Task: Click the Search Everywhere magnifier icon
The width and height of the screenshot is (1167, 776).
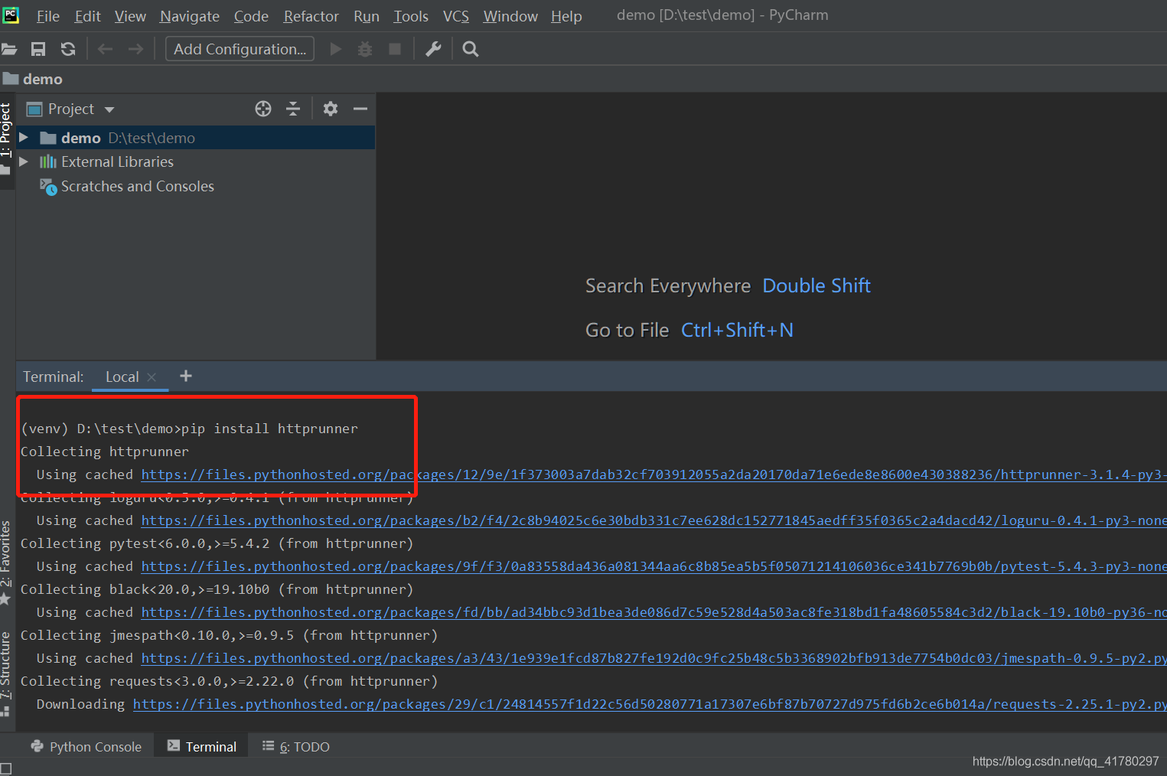Action: [x=471, y=49]
